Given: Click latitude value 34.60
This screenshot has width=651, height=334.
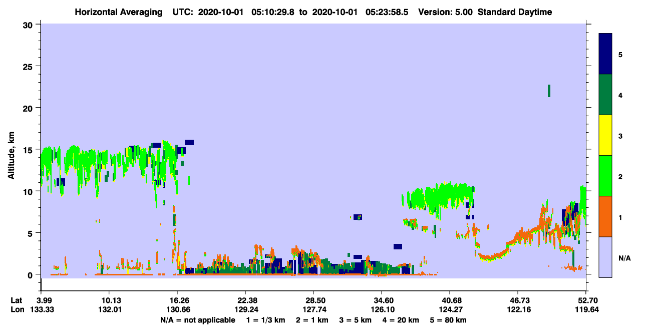Looking at the screenshot, I should tap(382, 300).
